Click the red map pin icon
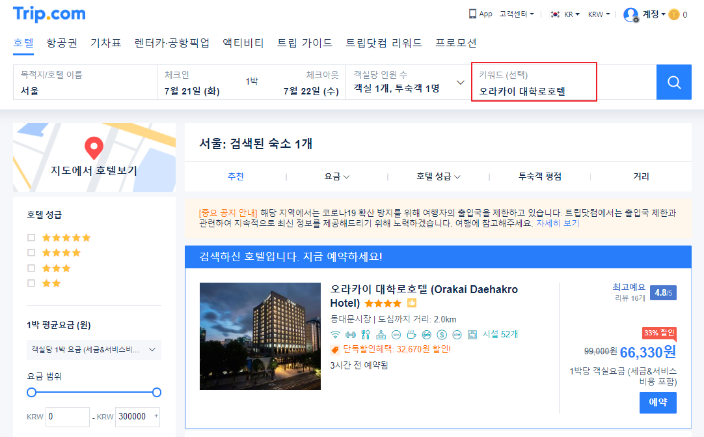This screenshot has height=437, width=704. (94, 148)
